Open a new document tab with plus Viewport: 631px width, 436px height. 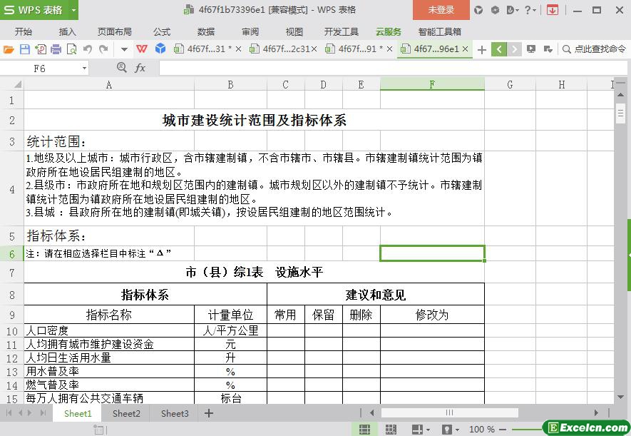pyautogui.click(x=482, y=49)
